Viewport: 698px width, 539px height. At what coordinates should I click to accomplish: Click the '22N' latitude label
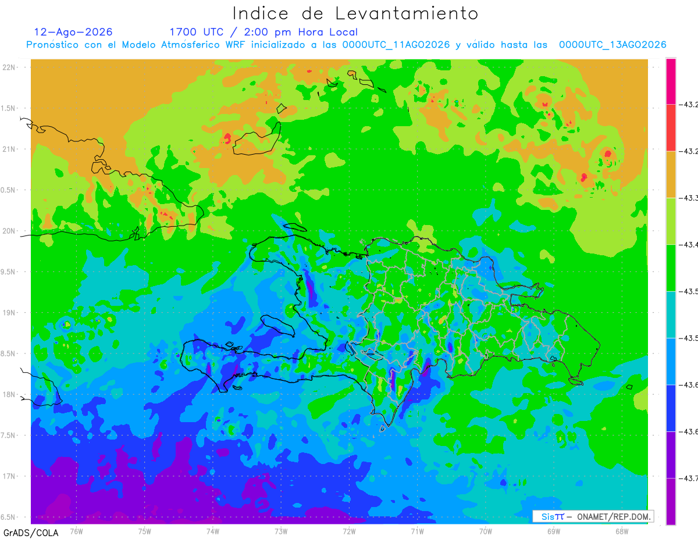(9, 67)
